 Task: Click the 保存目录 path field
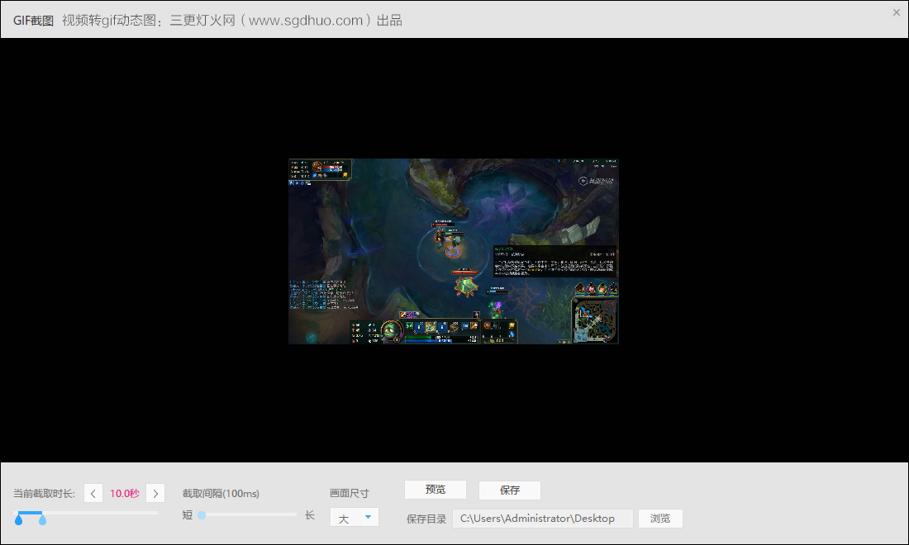[x=543, y=519]
